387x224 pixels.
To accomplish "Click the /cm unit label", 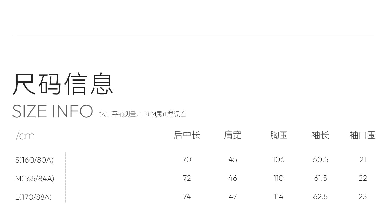I will click(25, 136).
